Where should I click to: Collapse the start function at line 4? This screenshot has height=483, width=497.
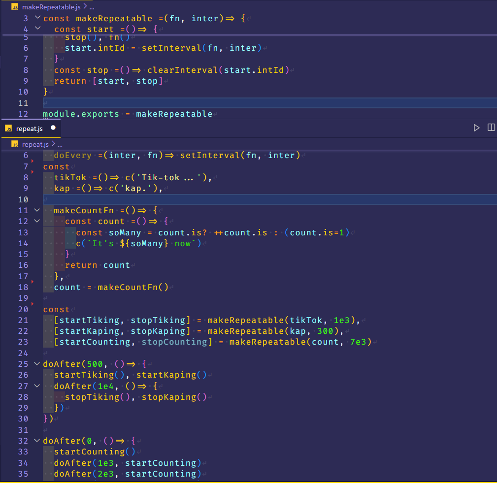(37, 28)
